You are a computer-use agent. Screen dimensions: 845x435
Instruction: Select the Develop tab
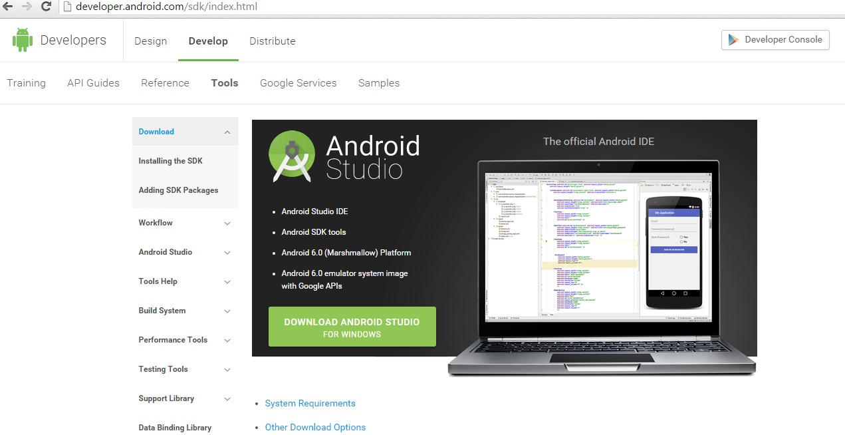208,41
